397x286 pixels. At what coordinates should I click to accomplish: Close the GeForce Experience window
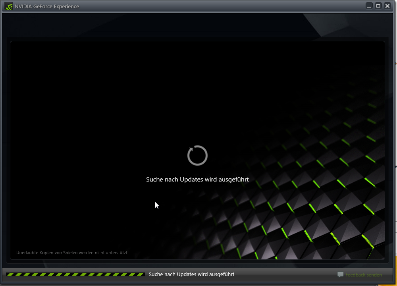tap(387, 6)
